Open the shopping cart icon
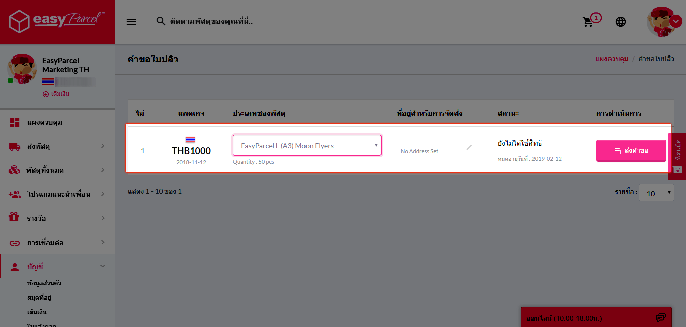Viewport: 686px width, 327px height. point(588,22)
